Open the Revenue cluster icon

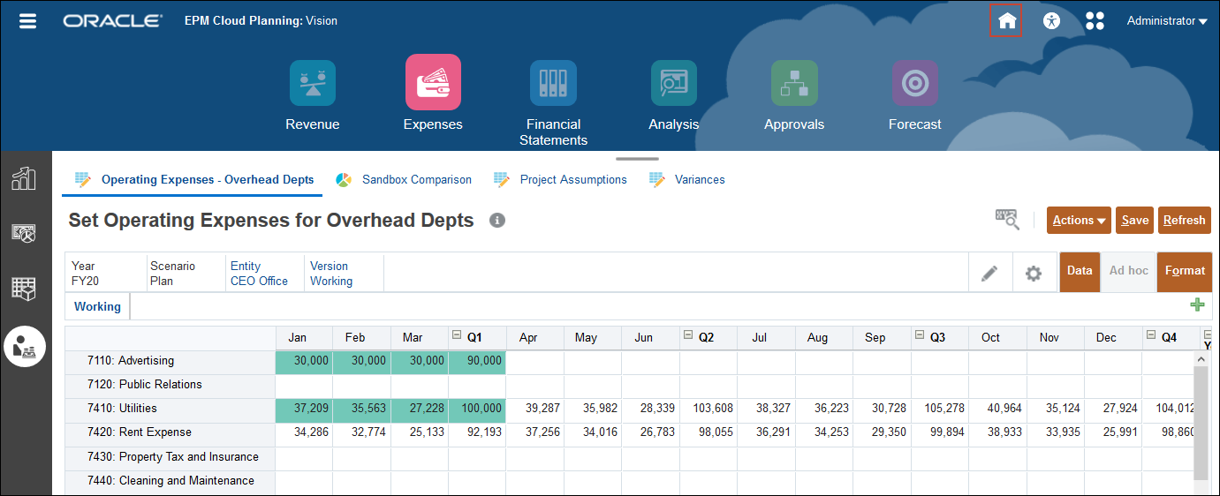[x=312, y=83]
